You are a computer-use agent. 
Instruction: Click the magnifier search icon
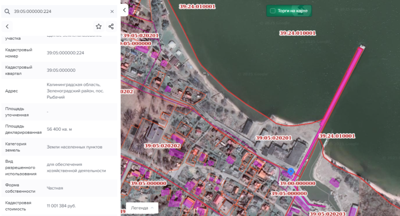tap(7, 12)
